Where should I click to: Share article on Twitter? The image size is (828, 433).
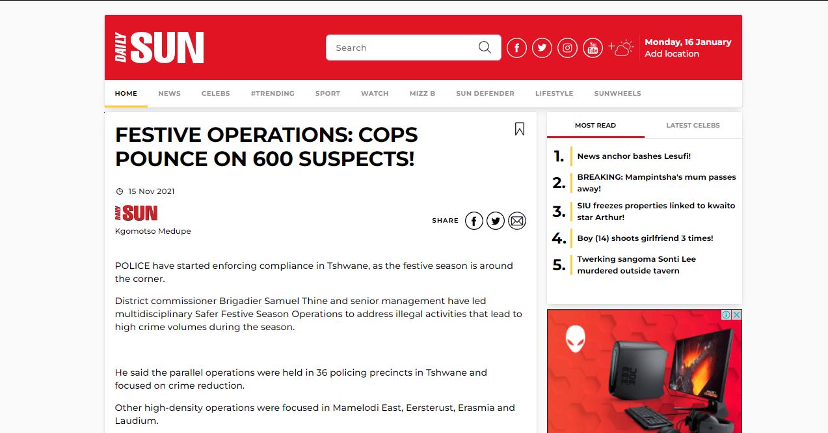click(x=496, y=221)
